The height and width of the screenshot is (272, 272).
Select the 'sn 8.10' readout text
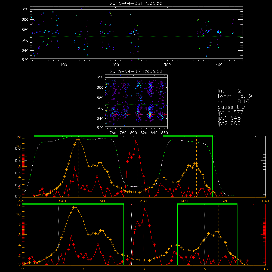[x=233, y=101]
